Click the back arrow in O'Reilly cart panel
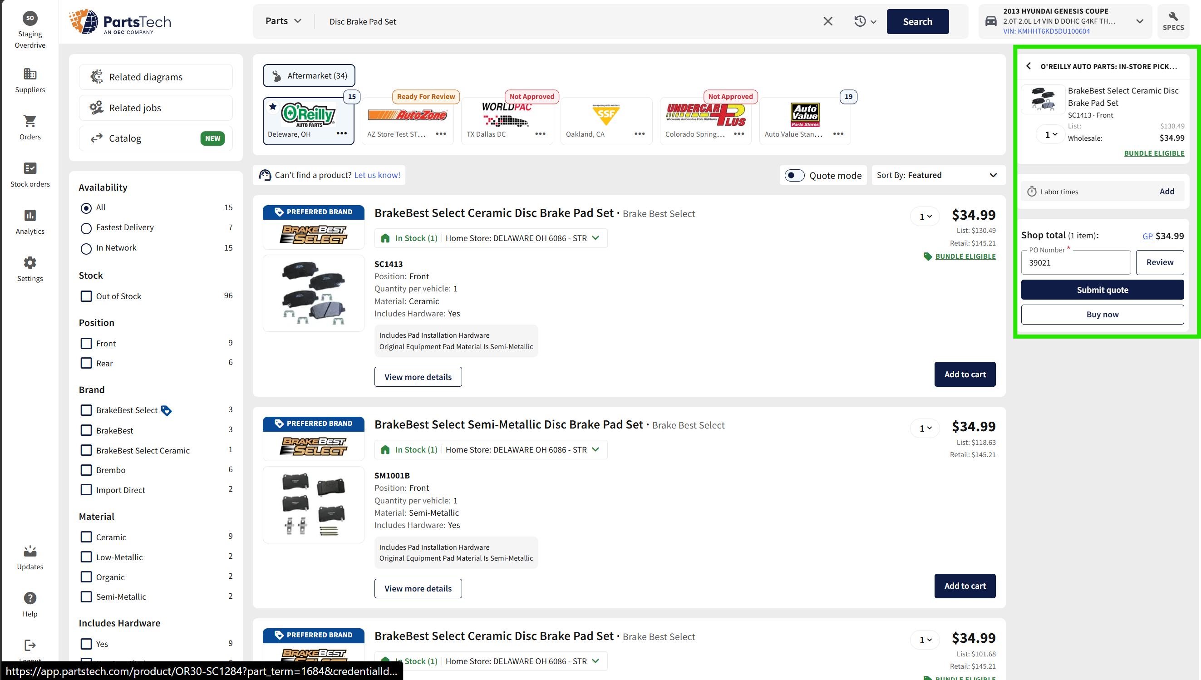1201x680 pixels. click(1029, 66)
